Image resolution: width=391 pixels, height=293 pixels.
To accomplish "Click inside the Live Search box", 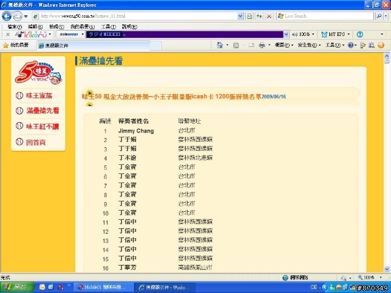I will click(325, 16).
